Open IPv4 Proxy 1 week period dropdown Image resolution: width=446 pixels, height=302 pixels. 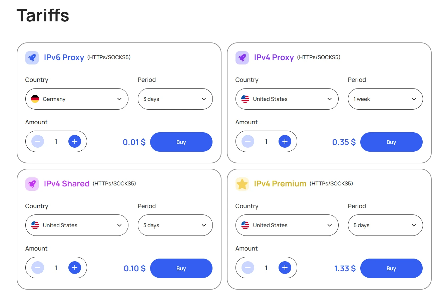(385, 99)
